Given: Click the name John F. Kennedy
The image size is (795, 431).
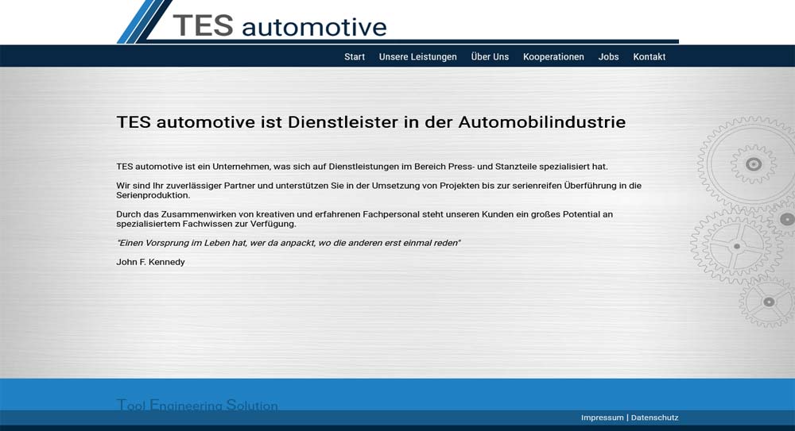Looking at the screenshot, I should [x=150, y=262].
